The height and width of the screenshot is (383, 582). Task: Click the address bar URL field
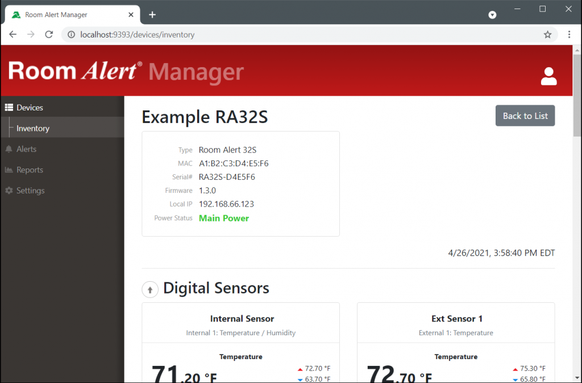click(227, 34)
